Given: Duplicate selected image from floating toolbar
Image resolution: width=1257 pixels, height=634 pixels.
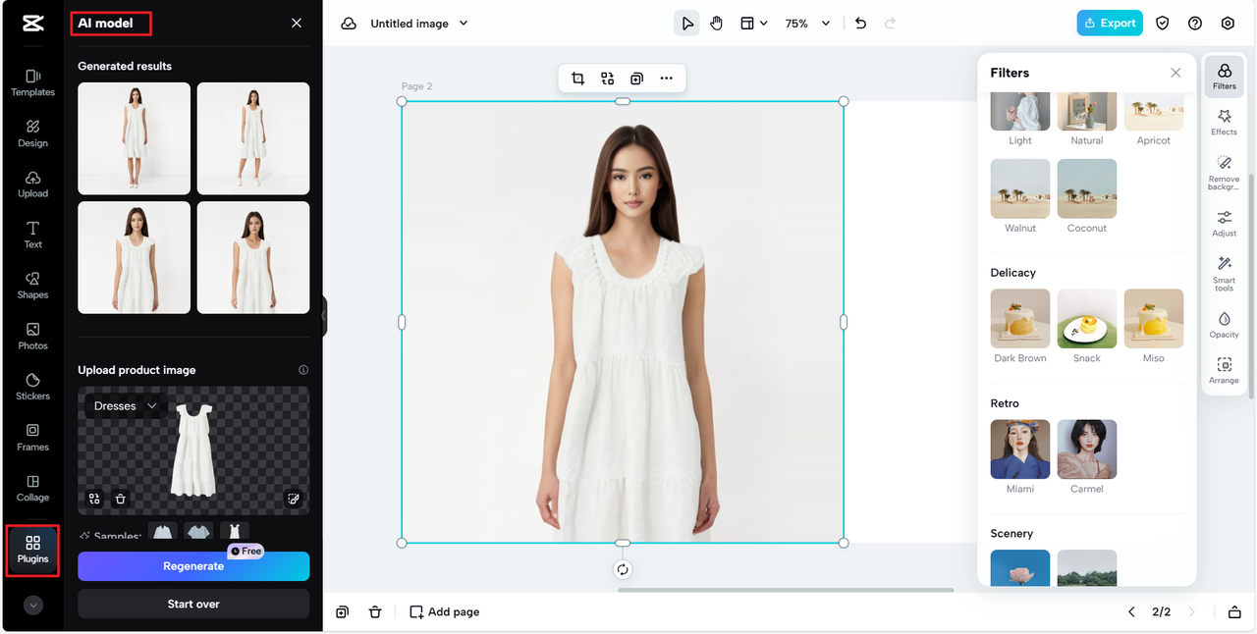Looking at the screenshot, I should coord(636,79).
